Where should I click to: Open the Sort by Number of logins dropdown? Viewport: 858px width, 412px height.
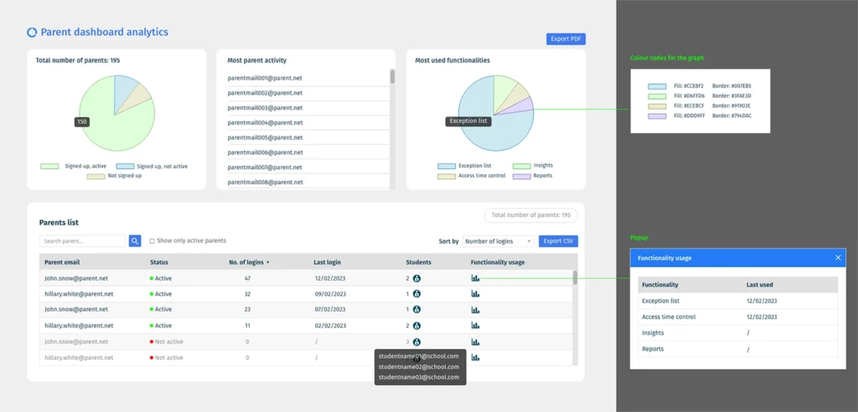(499, 241)
